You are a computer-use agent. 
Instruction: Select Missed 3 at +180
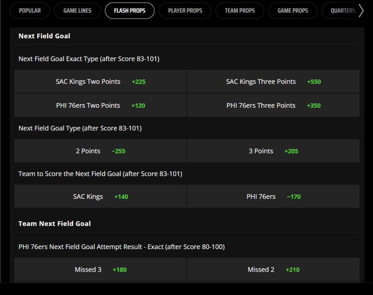pyautogui.click(x=101, y=270)
